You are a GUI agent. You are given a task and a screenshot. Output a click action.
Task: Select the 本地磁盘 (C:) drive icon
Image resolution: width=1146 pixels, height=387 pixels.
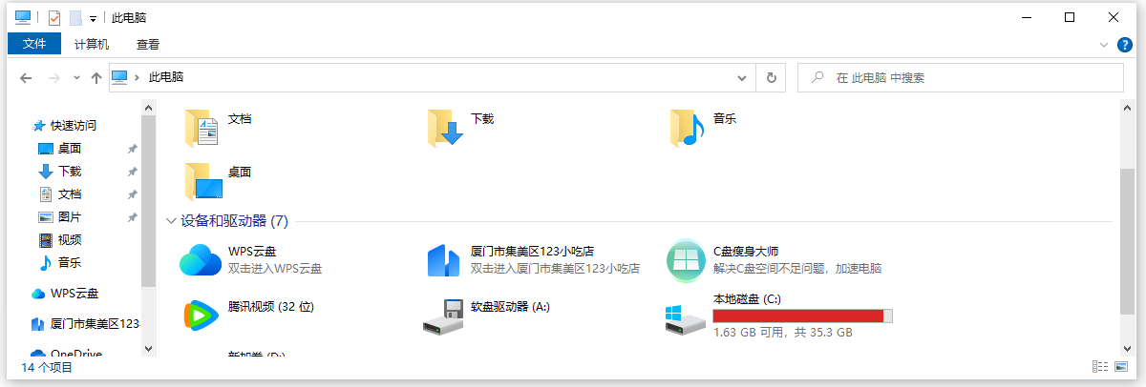[686, 320]
